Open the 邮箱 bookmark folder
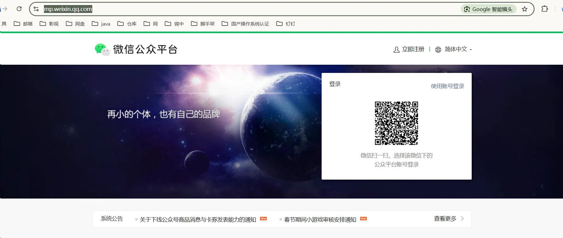The height and width of the screenshot is (238, 563). coord(23,24)
